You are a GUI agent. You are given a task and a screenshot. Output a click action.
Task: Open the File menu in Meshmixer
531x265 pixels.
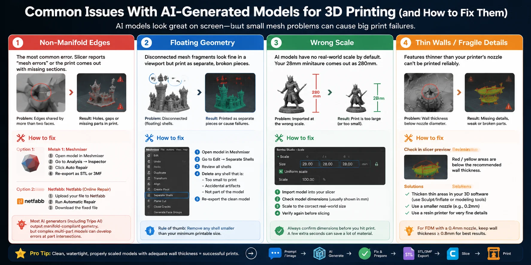[163, 150]
